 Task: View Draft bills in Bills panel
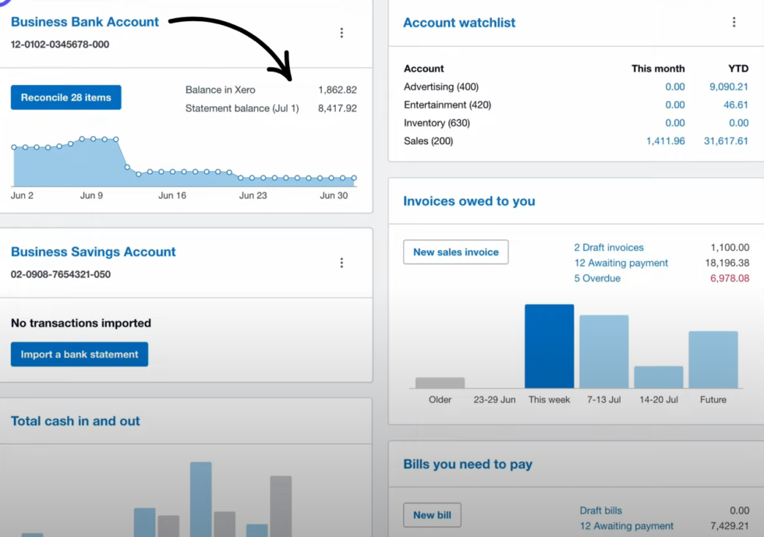coord(601,511)
